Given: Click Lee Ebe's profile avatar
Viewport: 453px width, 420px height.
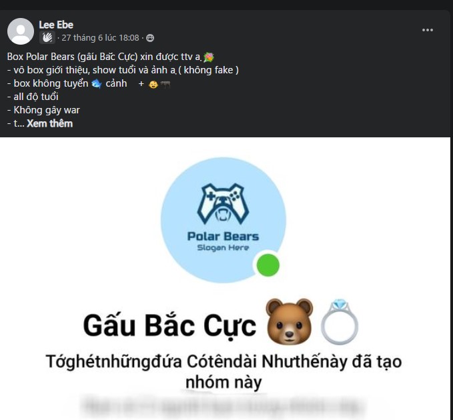Looking at the screenshot, I should click(21, 31).
